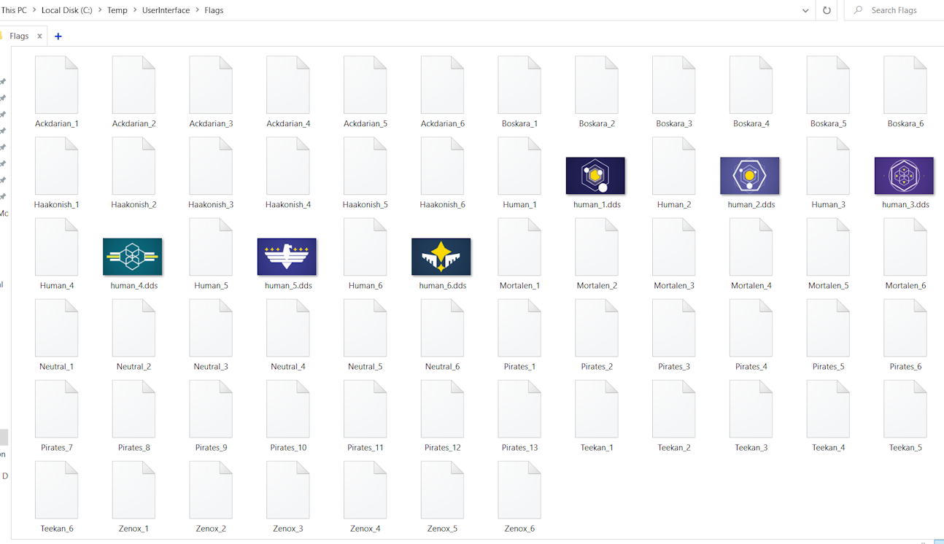
Task: Open the UserInterface folder via breadcrumb
Action: [x=166, y=10]
